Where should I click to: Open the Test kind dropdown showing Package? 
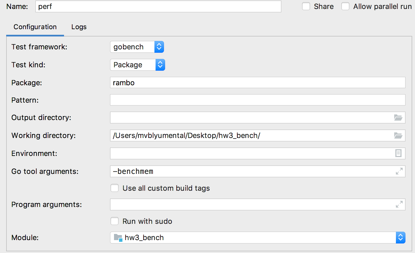tap(160, 65)
